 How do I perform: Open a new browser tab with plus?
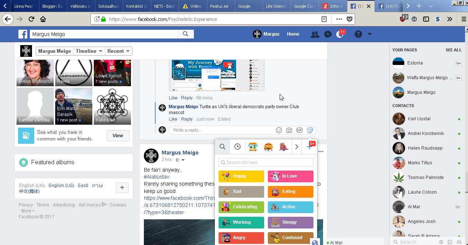click(419, 6)
